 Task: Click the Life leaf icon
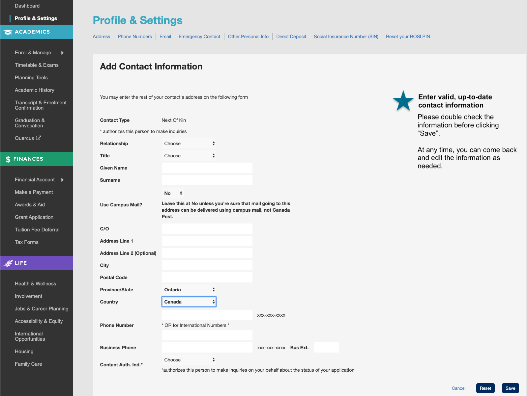click(x=8, y=263)
